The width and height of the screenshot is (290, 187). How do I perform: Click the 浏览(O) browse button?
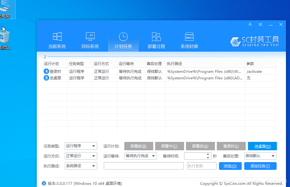pos(230,166)
